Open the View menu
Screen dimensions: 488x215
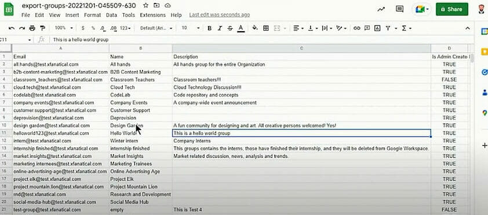click(x=55, y=15)
